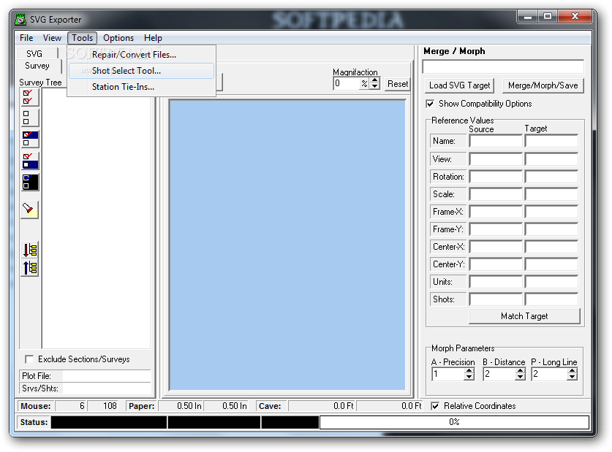Click Load SVG Target button
The image size is (612, 452).
click(x=459, y=85)
